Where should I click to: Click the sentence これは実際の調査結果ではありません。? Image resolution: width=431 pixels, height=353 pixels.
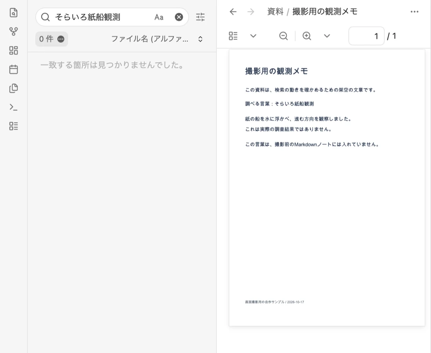pyautogui.click(x=289, y=129)
